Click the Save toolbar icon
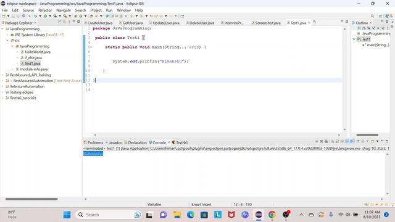Screen dimensions: 395x222 (13, 16)
